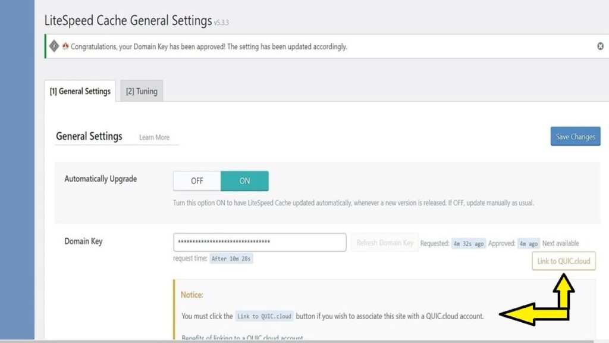Click the 'Notice:' heading
The image size is (609, 343).
pos(192,295)
